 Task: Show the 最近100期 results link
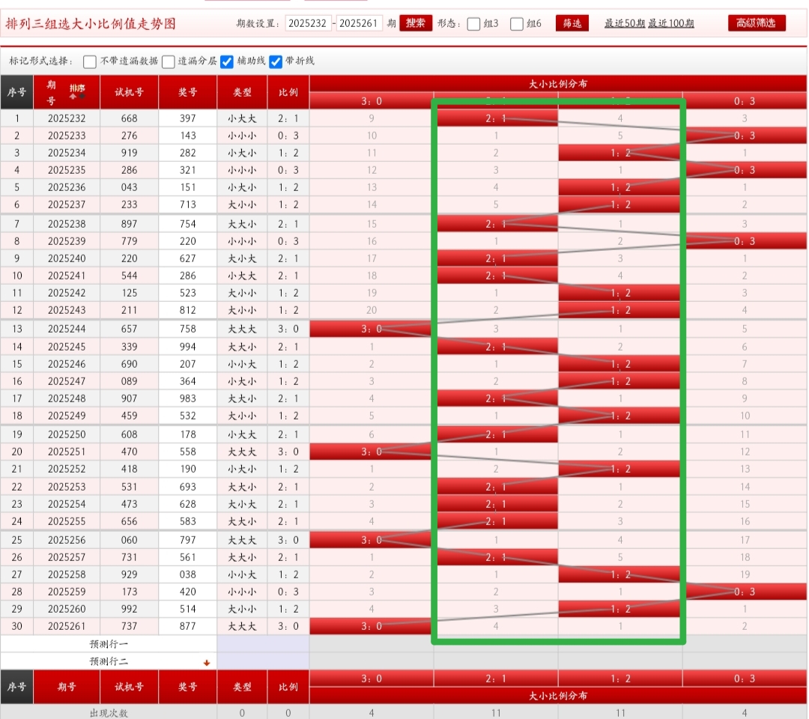670,23
